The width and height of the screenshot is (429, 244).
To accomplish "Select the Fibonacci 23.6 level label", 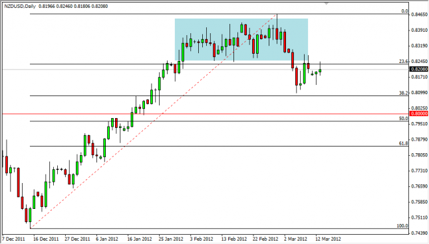I will coord(403,62).
